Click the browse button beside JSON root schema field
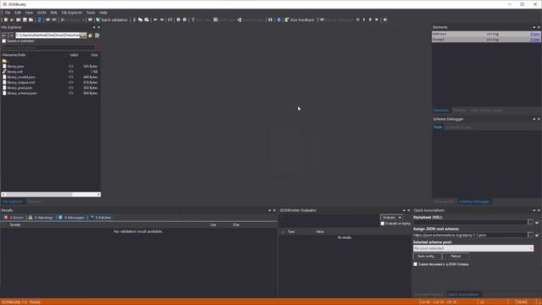 (x=531, y=236)
